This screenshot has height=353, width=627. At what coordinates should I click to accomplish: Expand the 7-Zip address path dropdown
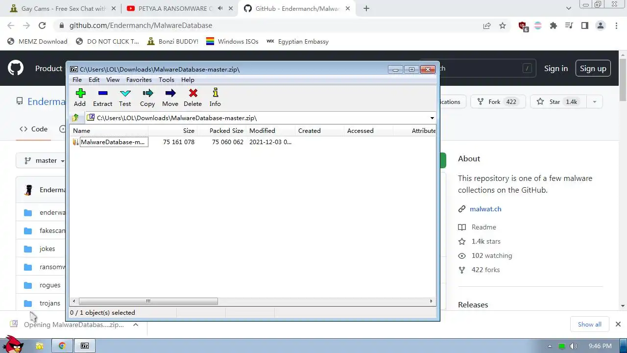[x=432, y=118]
